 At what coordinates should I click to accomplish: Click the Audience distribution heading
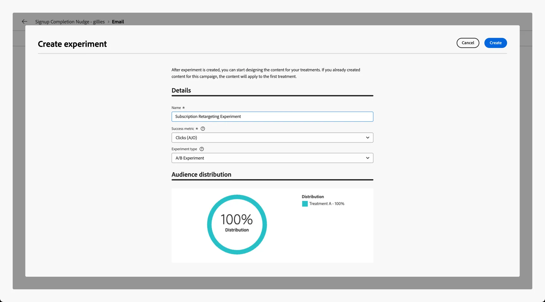[x=201, y=174]
